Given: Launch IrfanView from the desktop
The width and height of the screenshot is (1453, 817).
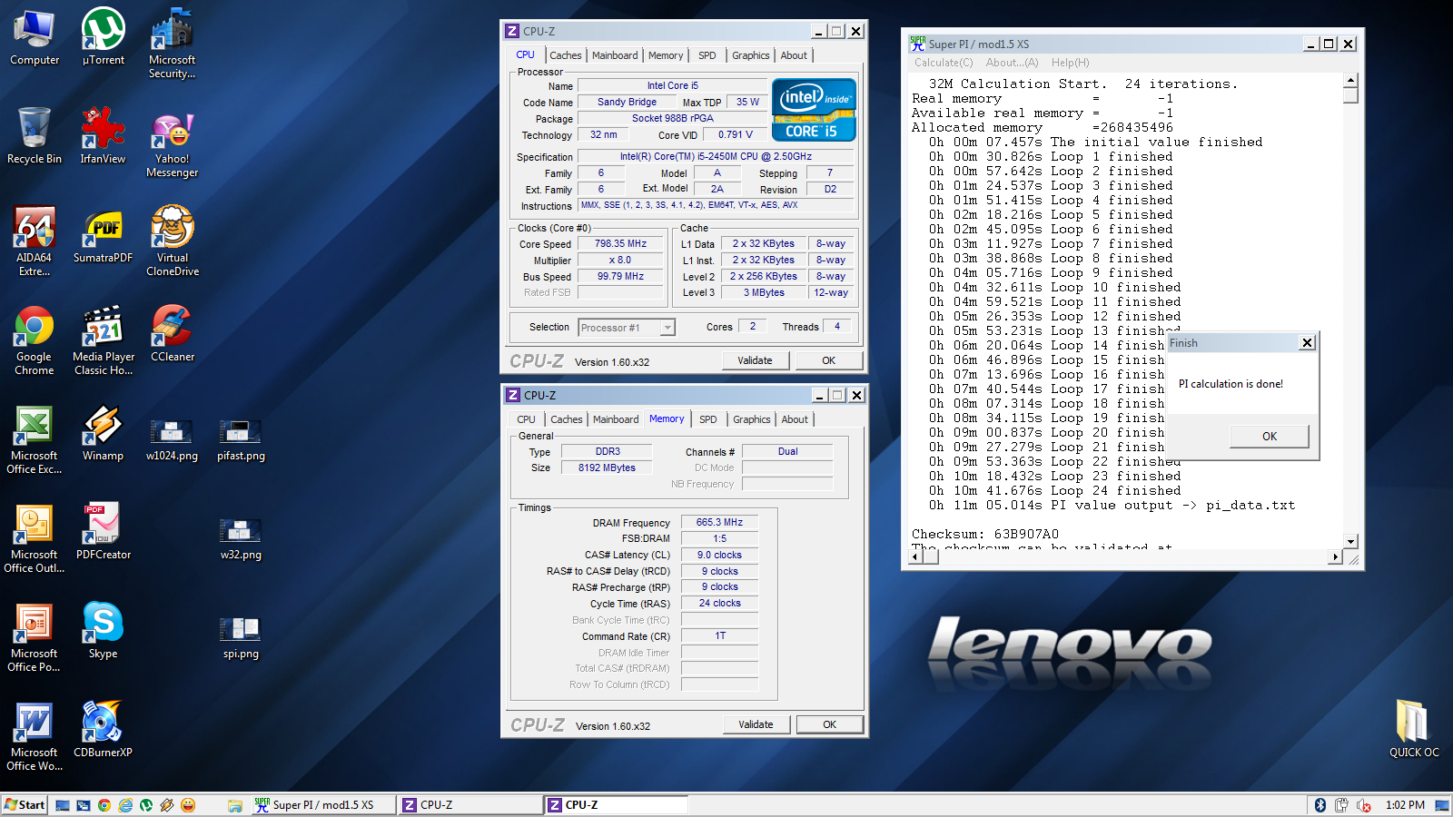Looking at the screenshot, I should coord(103,136).
